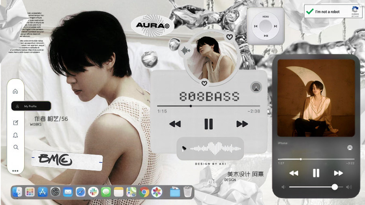
Task: Open Google Chrome from the dock
Action: [x=144, y=192]
